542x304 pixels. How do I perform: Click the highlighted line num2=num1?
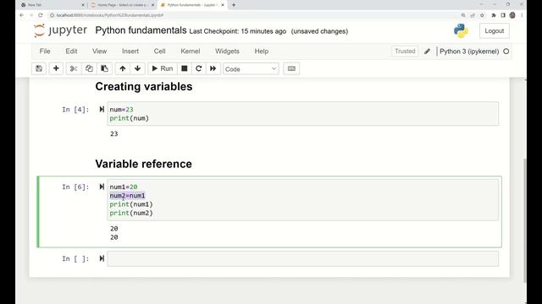pyautogui.click(x=127, y=196)
